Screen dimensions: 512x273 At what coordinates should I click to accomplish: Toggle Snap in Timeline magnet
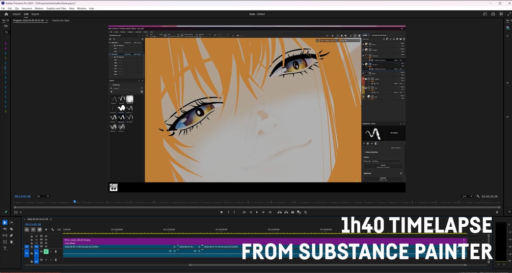pos(33,230)
